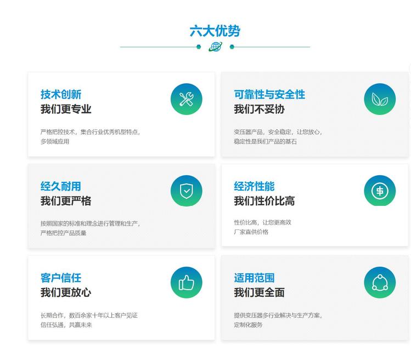This screenshot has width=411, height=362.
Task: Open the 可靠性与安全性 heading
Action: coord(269,94)
